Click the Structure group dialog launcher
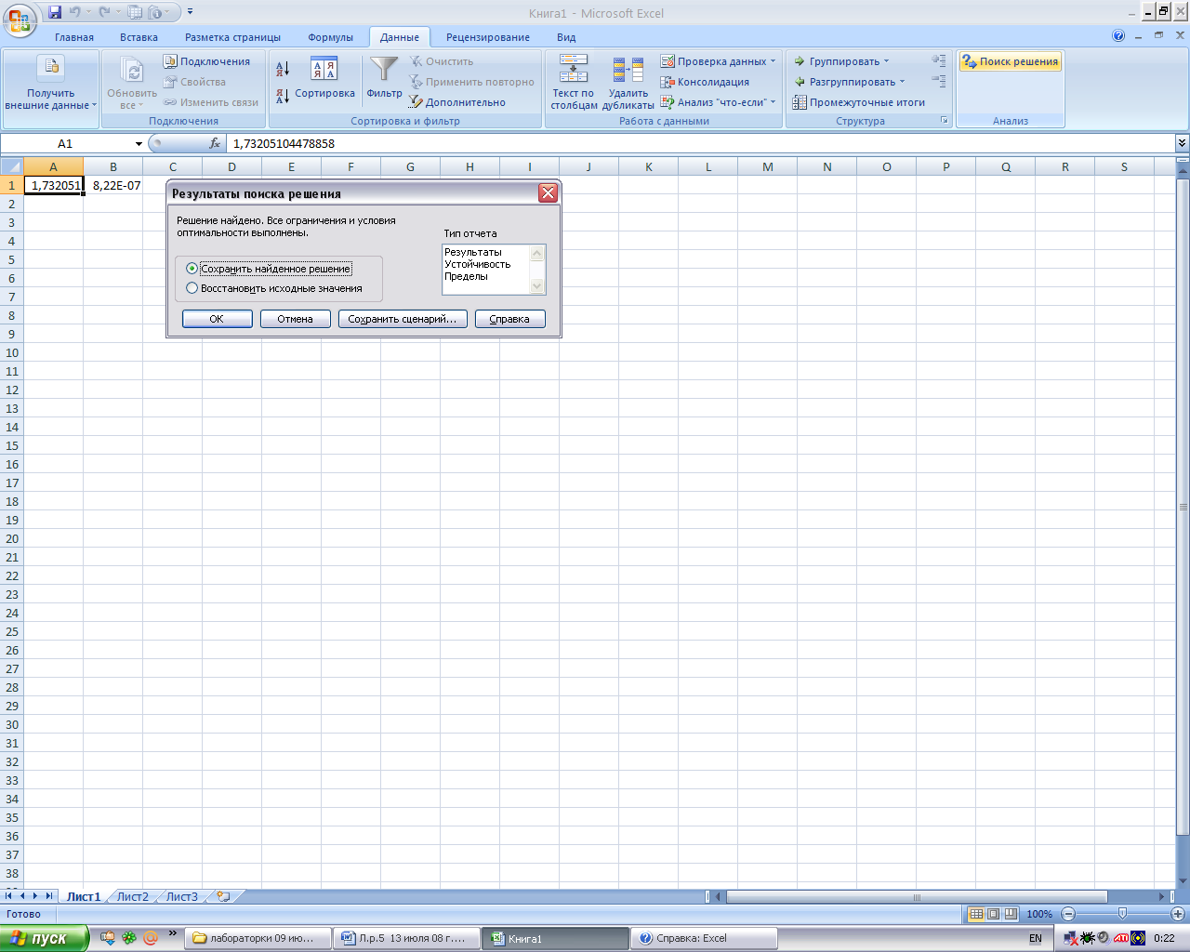Image resolution: width=1190 pixels, height=952 pixels. (945, 121)
